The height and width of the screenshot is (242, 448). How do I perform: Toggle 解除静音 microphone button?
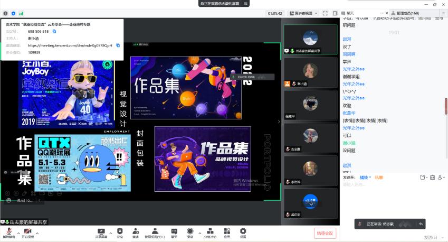(x=9, y=231)
